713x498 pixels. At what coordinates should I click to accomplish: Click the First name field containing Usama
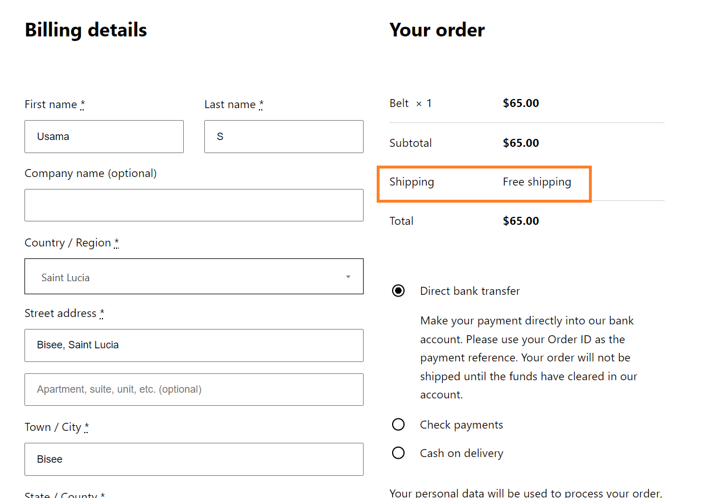point(104,137)
